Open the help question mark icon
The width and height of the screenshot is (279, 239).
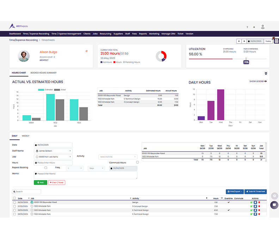(247, 27)
